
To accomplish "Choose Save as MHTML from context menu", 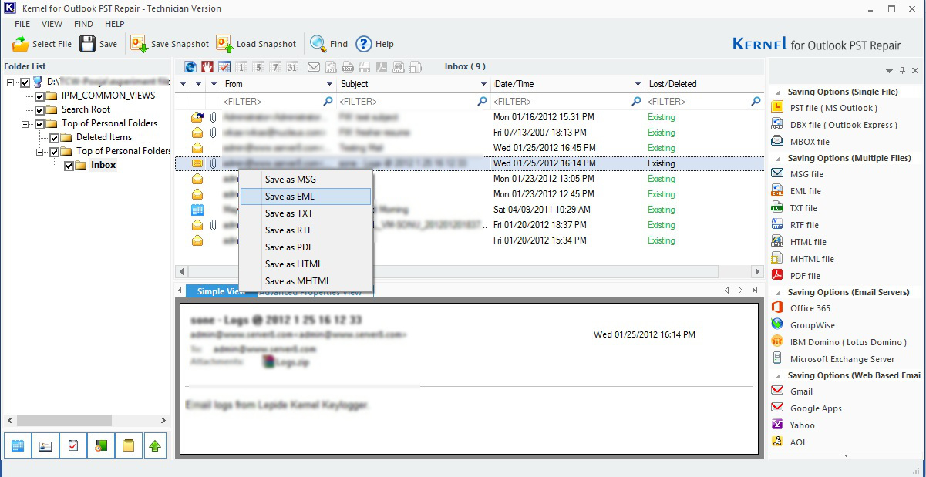I will 306,281.
